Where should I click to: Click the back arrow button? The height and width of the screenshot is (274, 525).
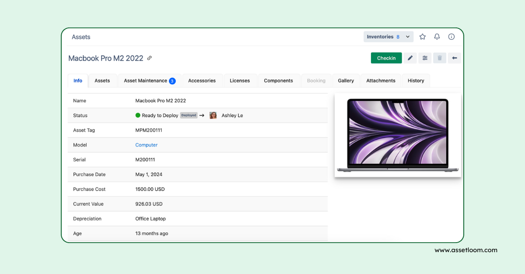click(455, 58)
